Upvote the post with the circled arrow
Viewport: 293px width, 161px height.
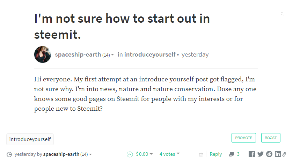click(130, 154)
